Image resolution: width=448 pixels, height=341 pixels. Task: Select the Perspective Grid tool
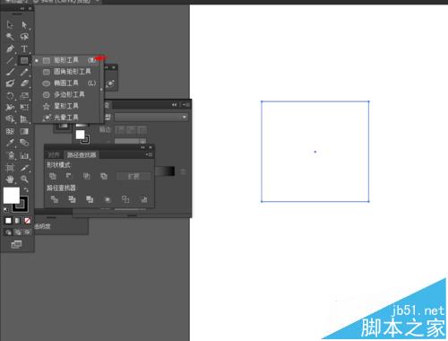point(24,119)
